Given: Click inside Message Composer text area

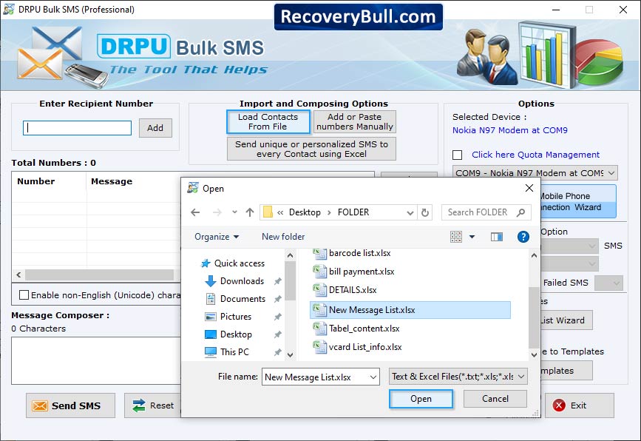Looking at the screenshot, I should tap(95, 361).
